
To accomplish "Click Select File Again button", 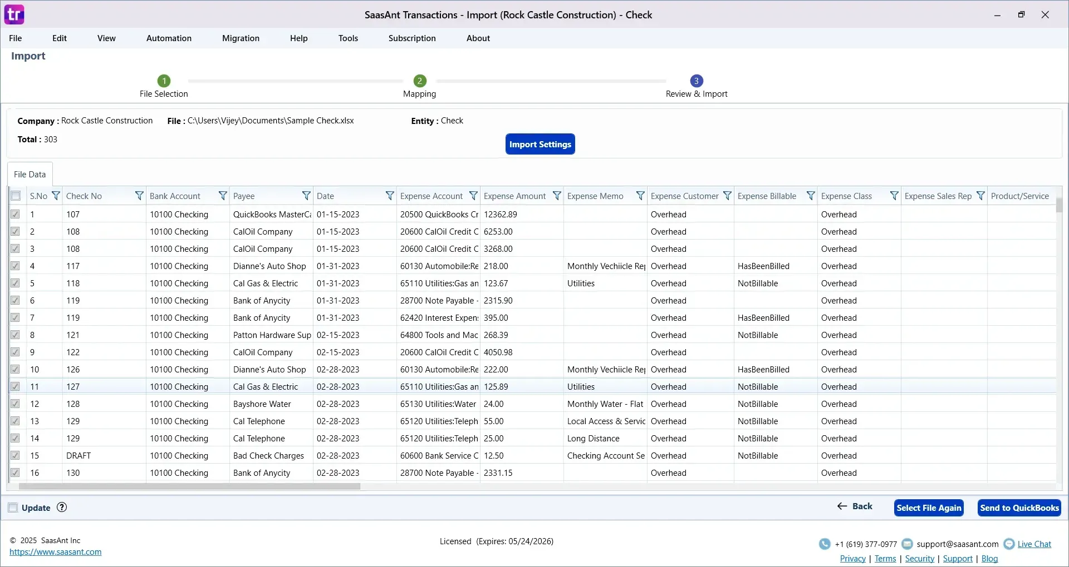I will click(x=929, y=508).
